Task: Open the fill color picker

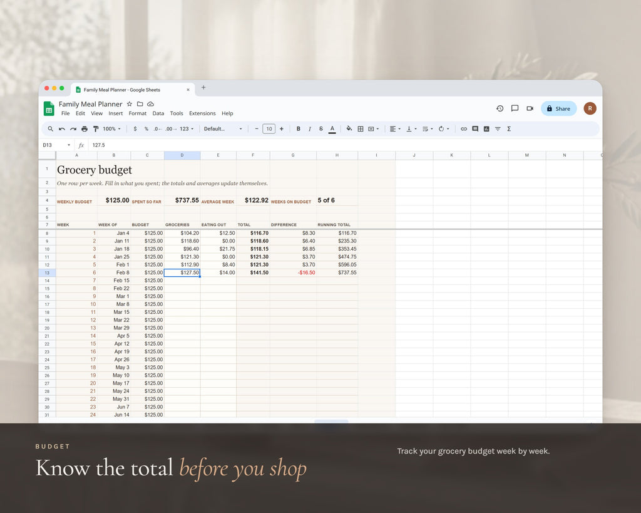Action: click(349, 129)
